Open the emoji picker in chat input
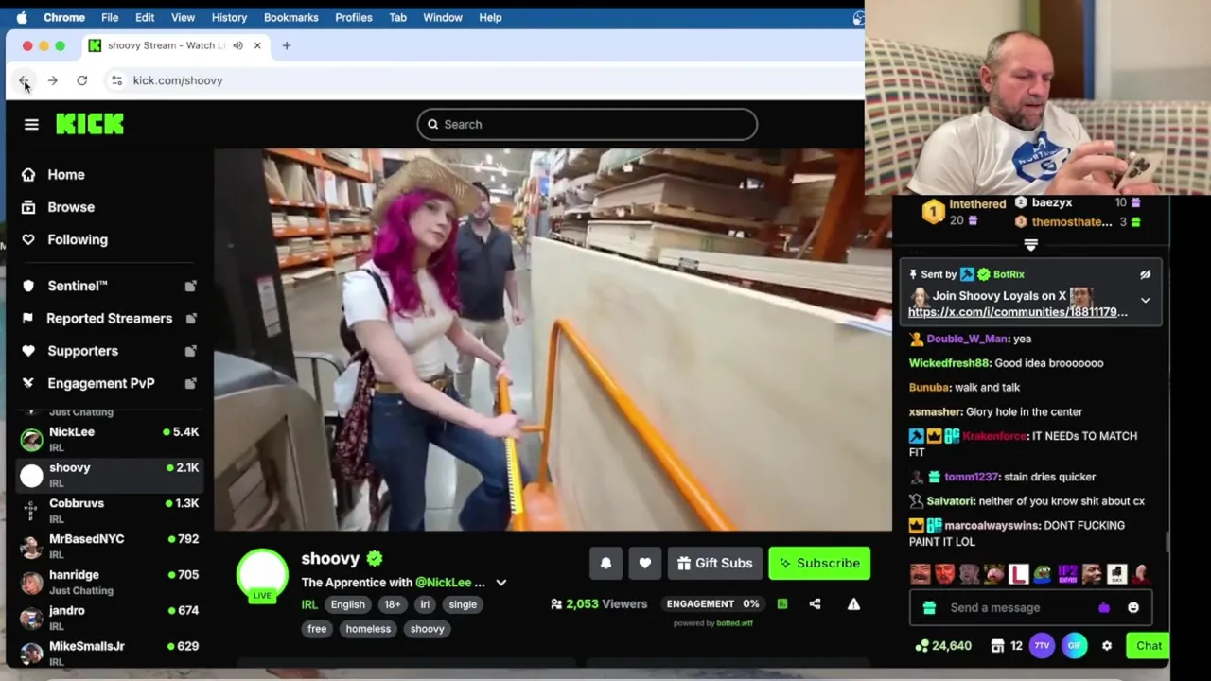 tap(1133, 608)
